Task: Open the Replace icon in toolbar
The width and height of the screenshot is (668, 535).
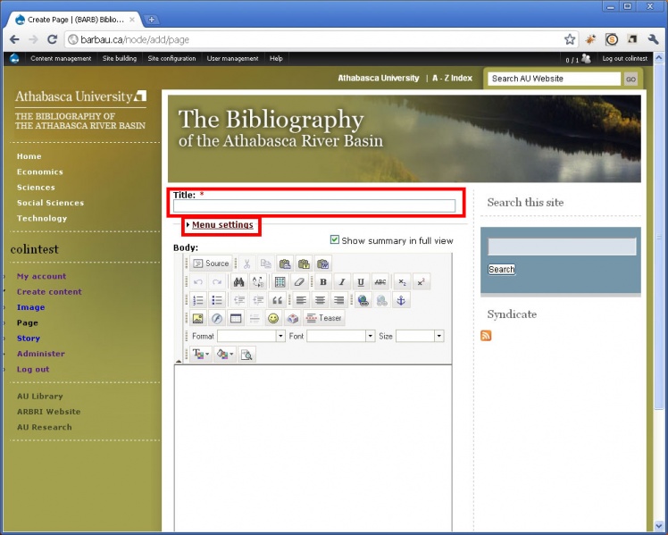Action: click(x=258, y=281)
